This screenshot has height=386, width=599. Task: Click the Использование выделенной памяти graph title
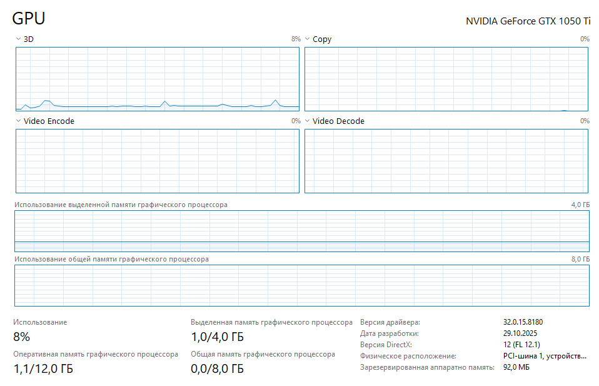121,205
